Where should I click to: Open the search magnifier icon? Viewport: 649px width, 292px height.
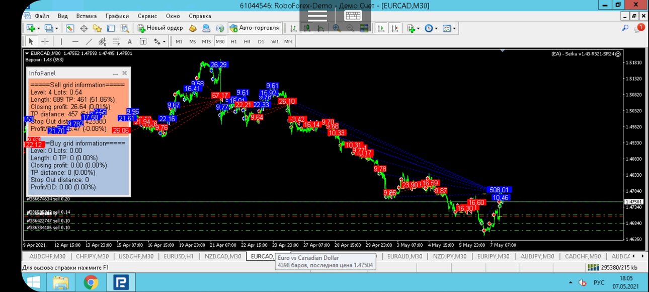coord(625,28)
